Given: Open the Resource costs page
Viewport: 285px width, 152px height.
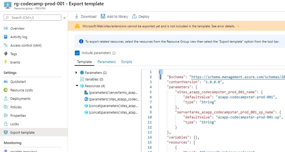Looking at the screenshot, I should coord(21,90).
